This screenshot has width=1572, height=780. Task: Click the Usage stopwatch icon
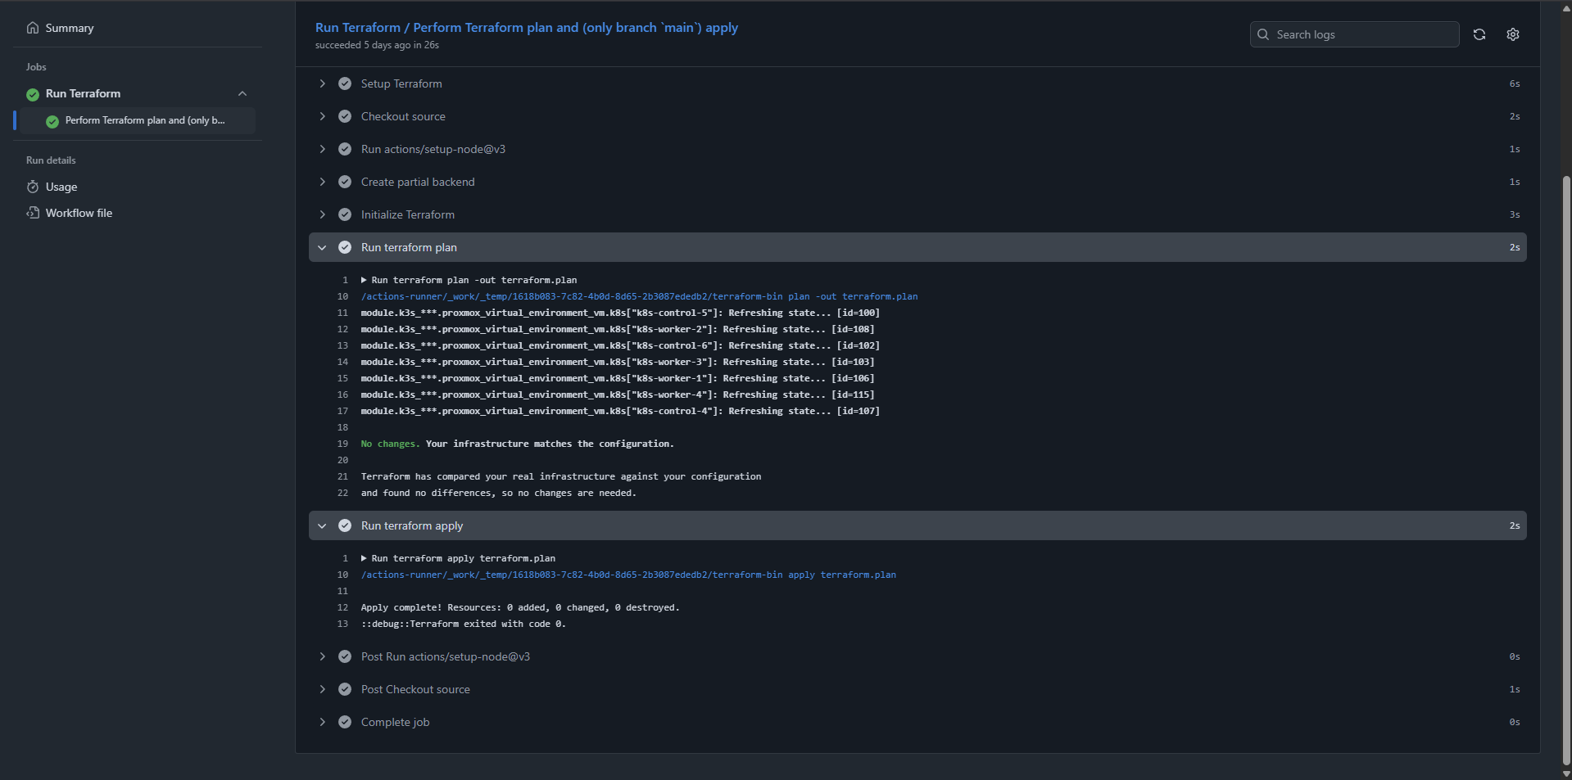pyautogui.click(x=33, y=187)
